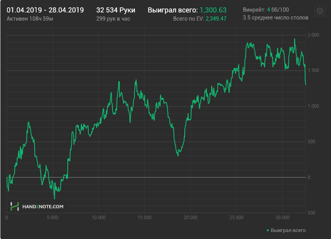
Task: Click the 'Всего по EV:' label
Action: [189, 19]
